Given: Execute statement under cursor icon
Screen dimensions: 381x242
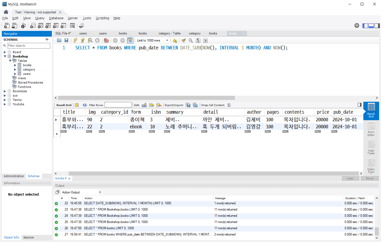Looking at the screenshot, I should click(83, 40).
